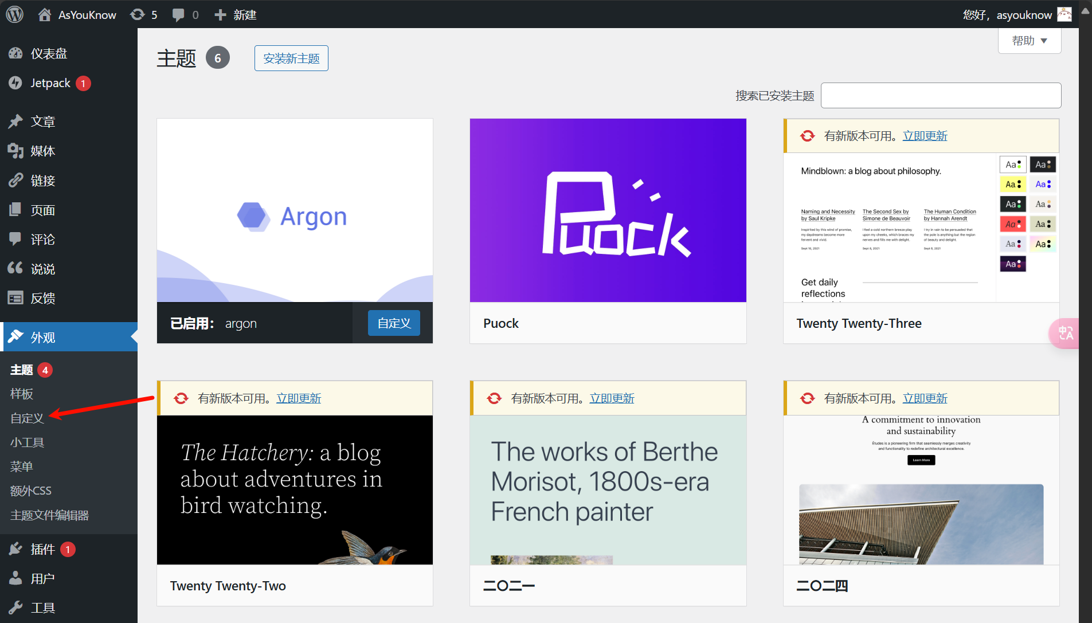Click update icon on 二〇二四 notice
The width and height of the screenshot is (1092, 623).
coord(808,398)
